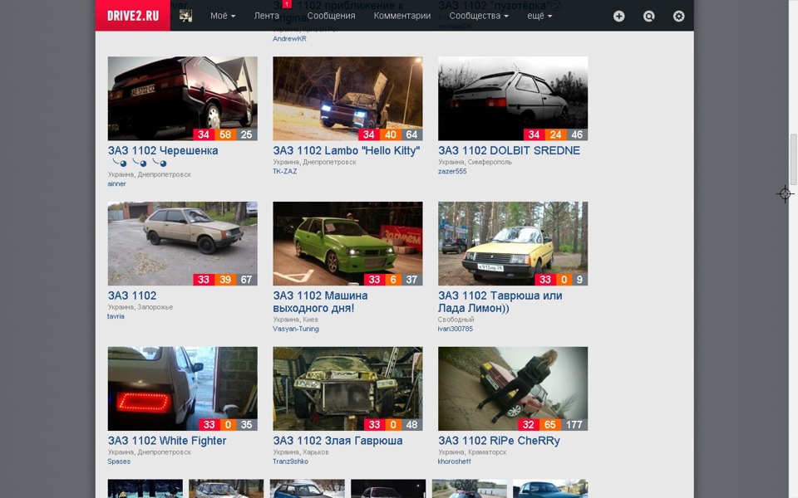The image size is (798, 498).
Task: Click the Свободный status text
Action: 456,320
